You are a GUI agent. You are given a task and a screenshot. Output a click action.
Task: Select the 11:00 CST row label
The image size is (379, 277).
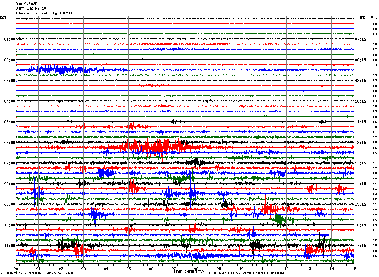click(10, 246)
